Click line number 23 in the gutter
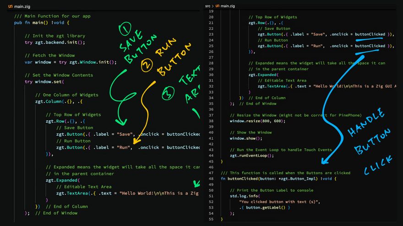 211,34
